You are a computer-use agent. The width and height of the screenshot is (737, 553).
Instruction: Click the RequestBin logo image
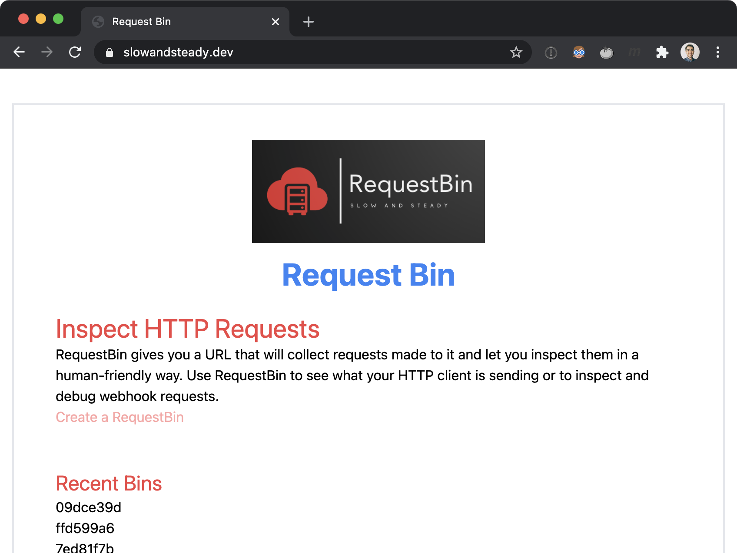click(x=368, y=191)
